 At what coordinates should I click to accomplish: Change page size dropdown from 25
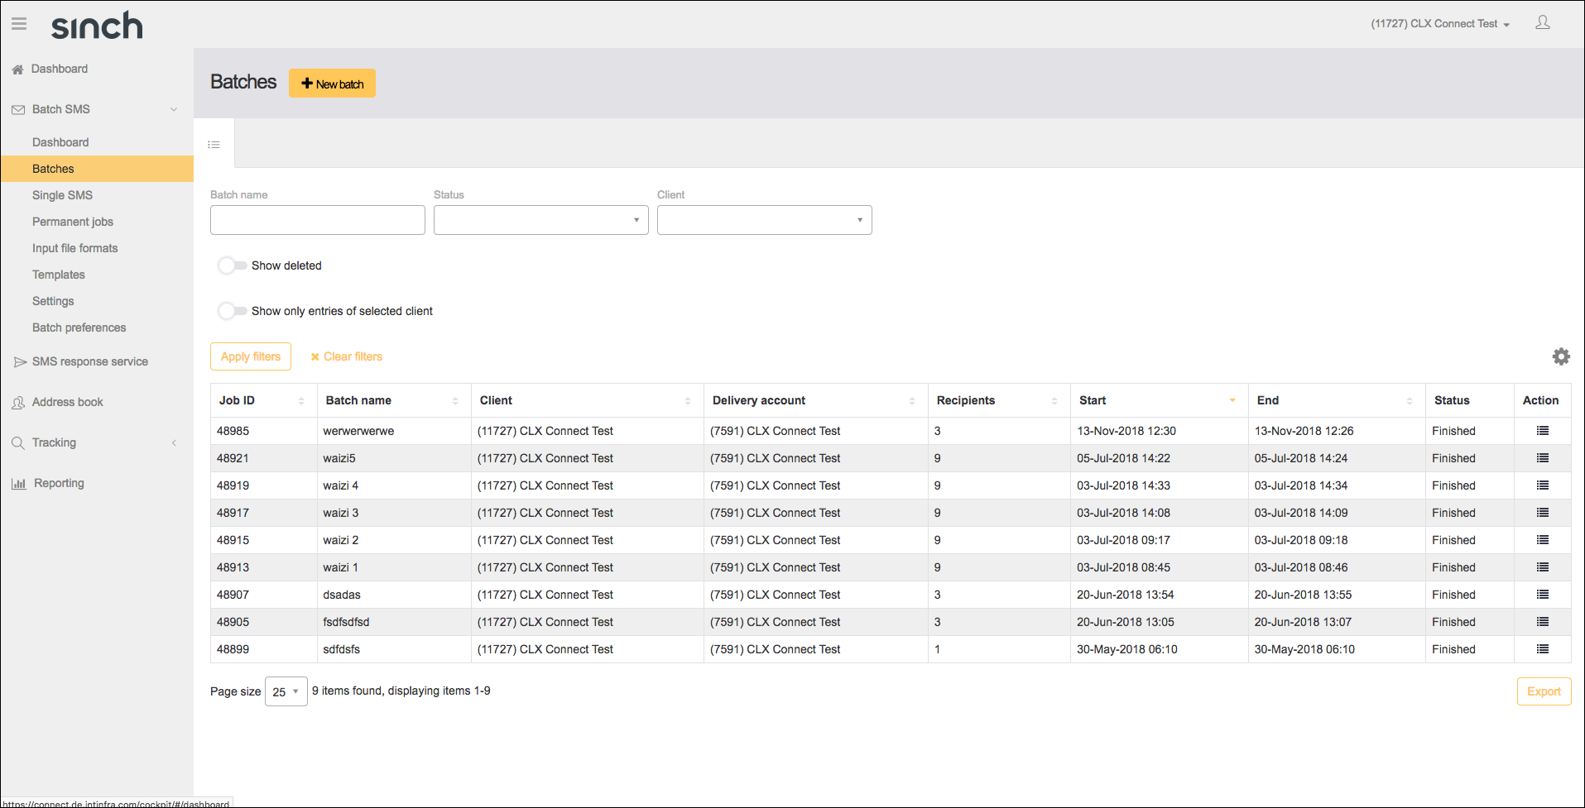click(286, 691)
